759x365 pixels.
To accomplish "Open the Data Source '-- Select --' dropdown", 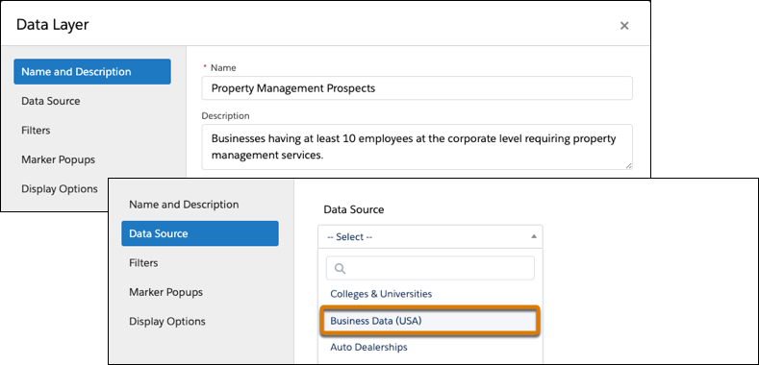I will point(430,237).
